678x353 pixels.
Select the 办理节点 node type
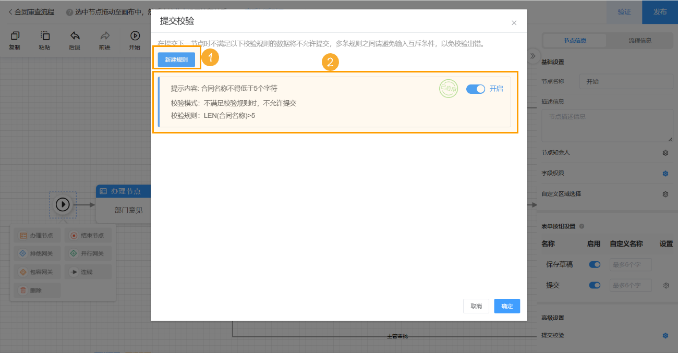[38, 235]
